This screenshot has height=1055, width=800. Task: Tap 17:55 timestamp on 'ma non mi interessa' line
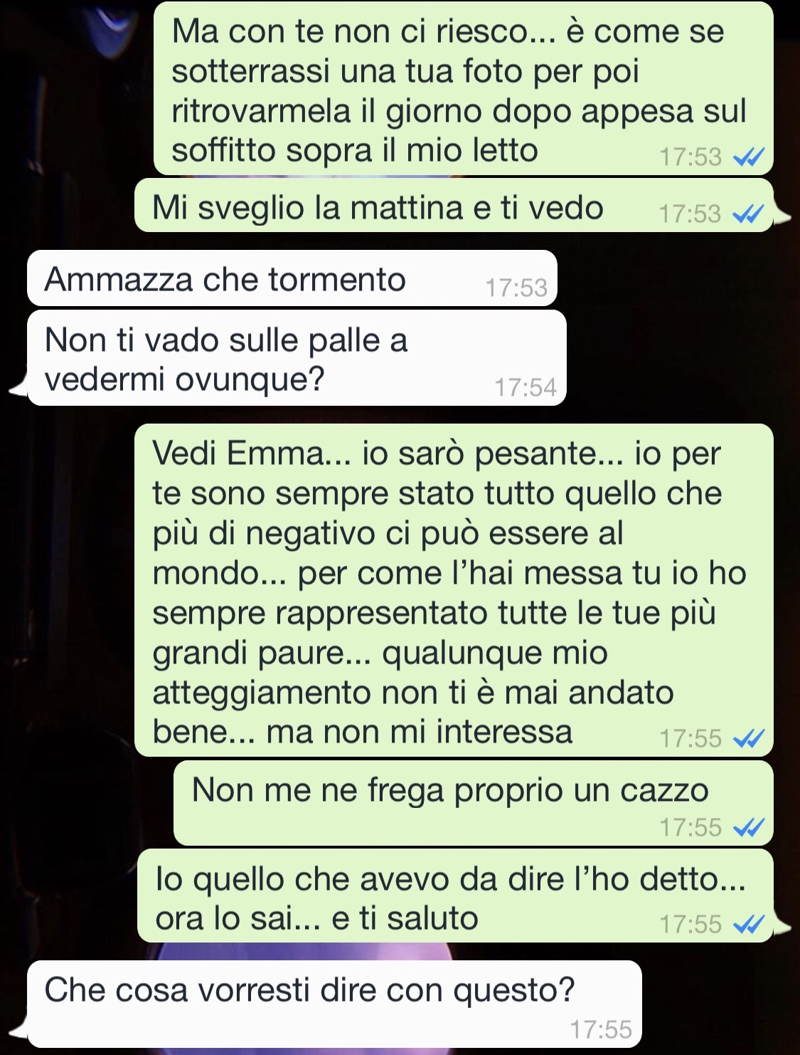(x=690, y=739)
